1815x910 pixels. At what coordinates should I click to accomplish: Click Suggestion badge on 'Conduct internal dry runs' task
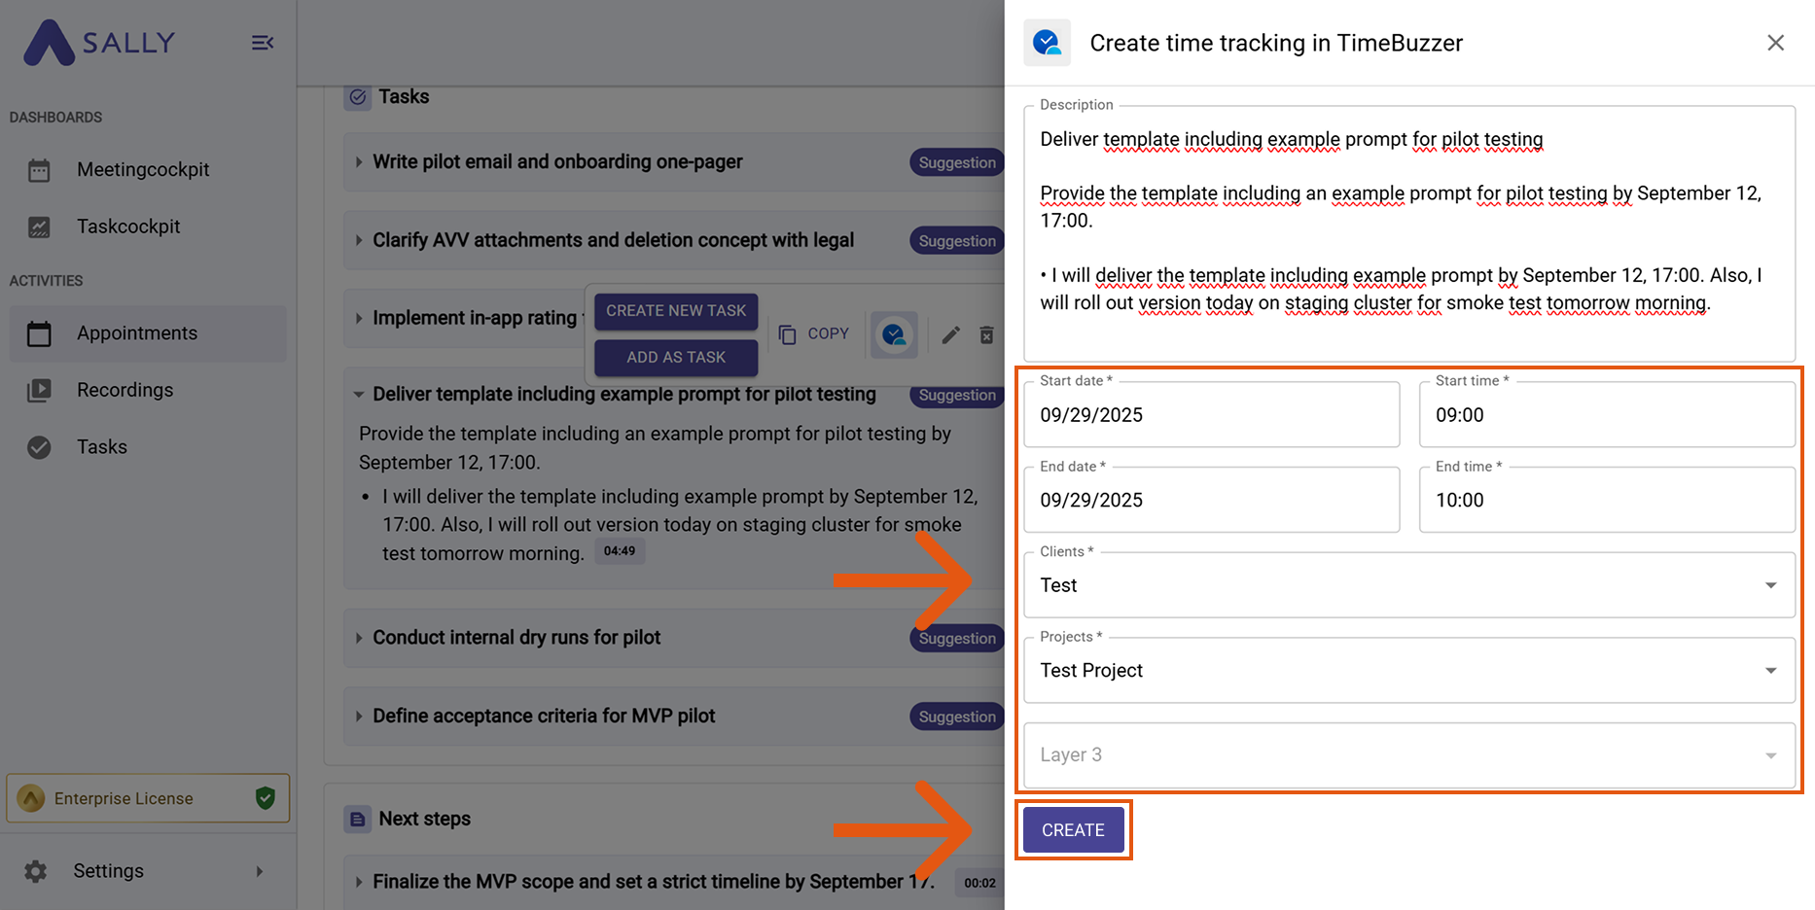pos(957,639)
